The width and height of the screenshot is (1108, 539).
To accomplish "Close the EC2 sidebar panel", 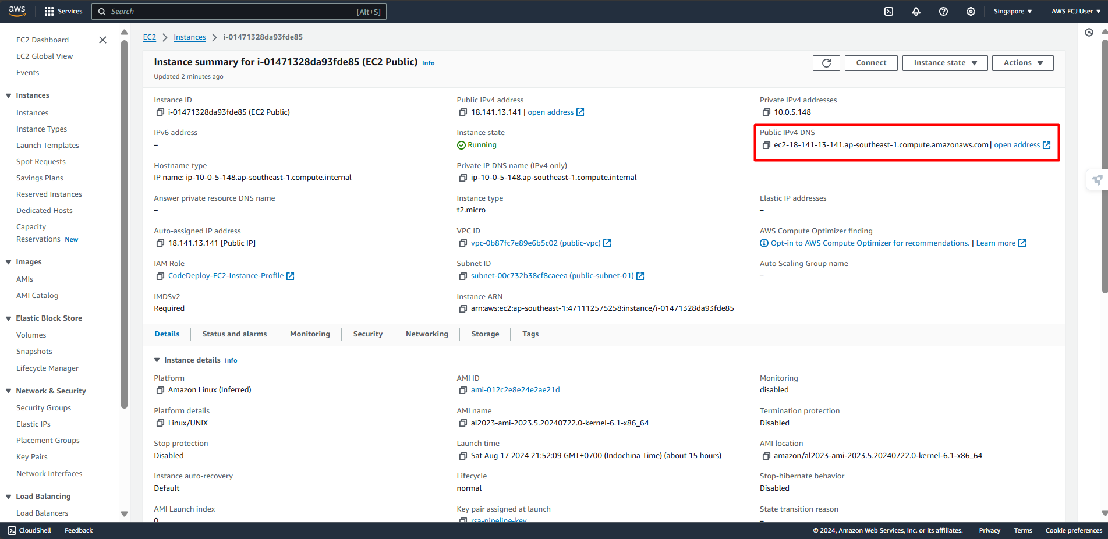I will [102, 40].
